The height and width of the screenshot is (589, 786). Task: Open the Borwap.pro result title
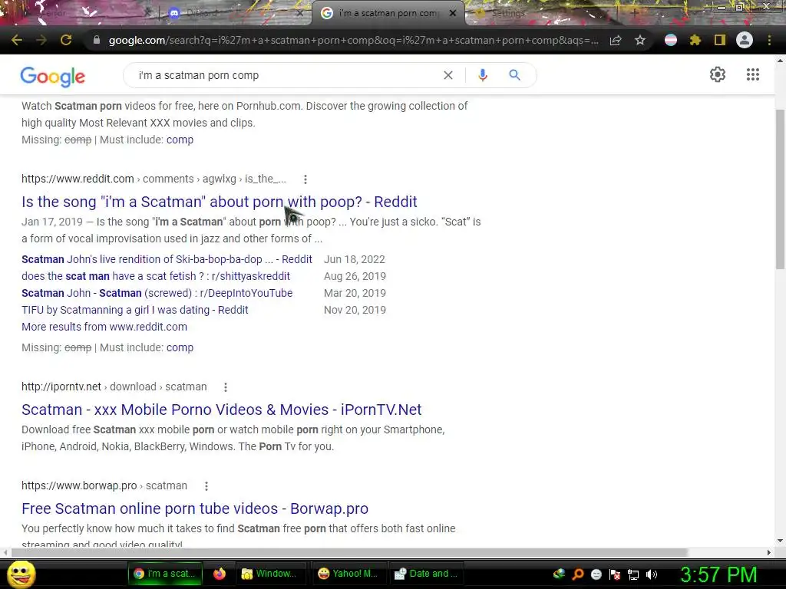pyautogui.click(x=195, y=509)
